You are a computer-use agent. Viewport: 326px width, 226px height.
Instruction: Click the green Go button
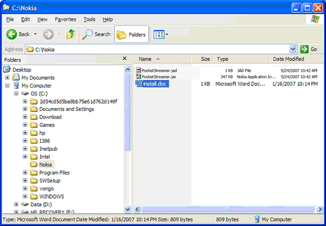[309, 49]
